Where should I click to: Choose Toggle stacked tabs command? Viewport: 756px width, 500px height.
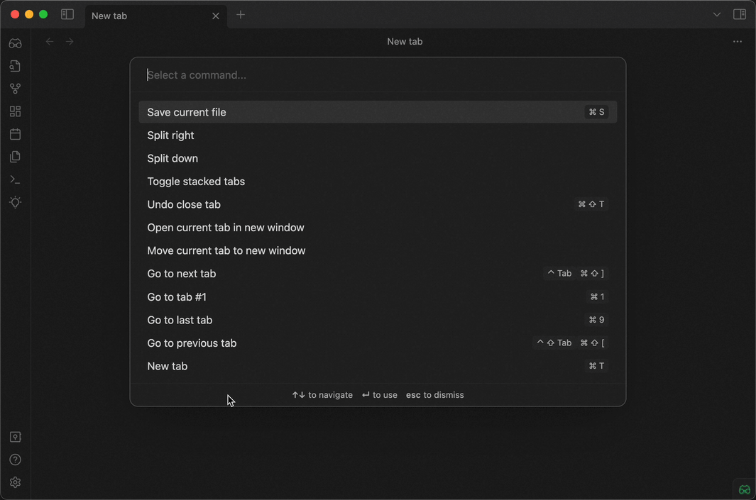pyautogui.click(x=378, y=182)
